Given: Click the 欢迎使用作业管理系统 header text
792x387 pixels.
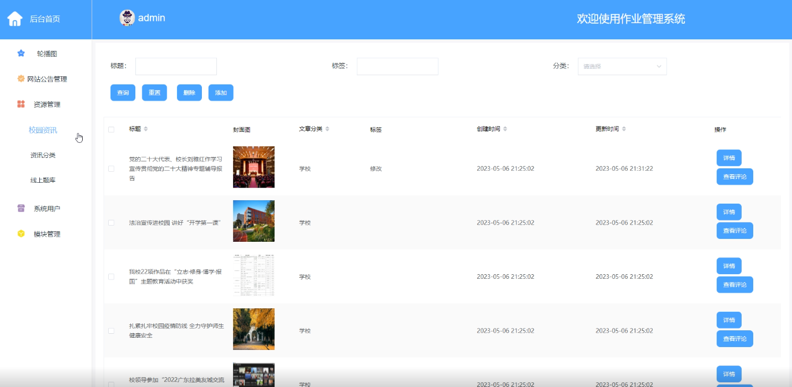Looking at the screenshot, I should pos(631,19).
